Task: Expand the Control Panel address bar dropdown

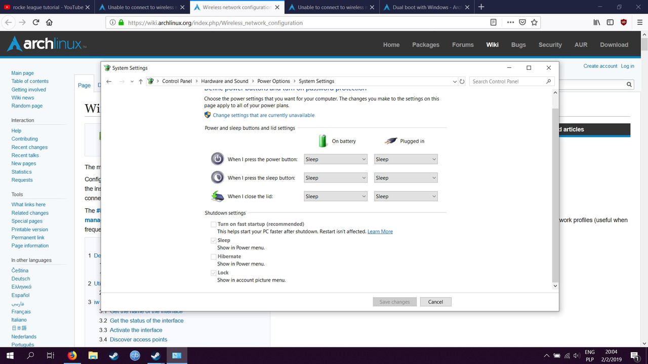Action: (x=454, y=81)
